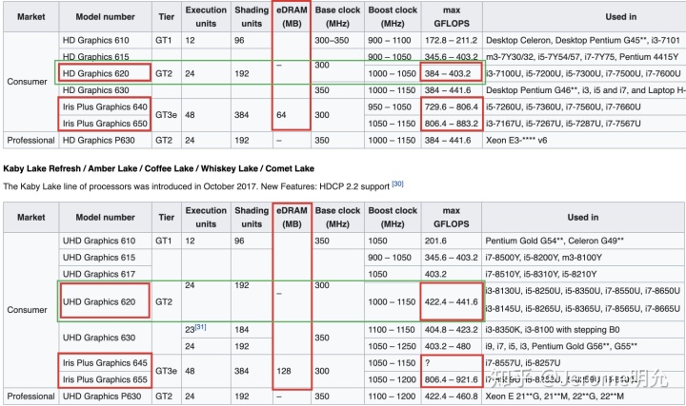Click '806.4 – 883.2' GFLOPS value
Viewport: 686px width, 406px height.
[x=451, y=123]
